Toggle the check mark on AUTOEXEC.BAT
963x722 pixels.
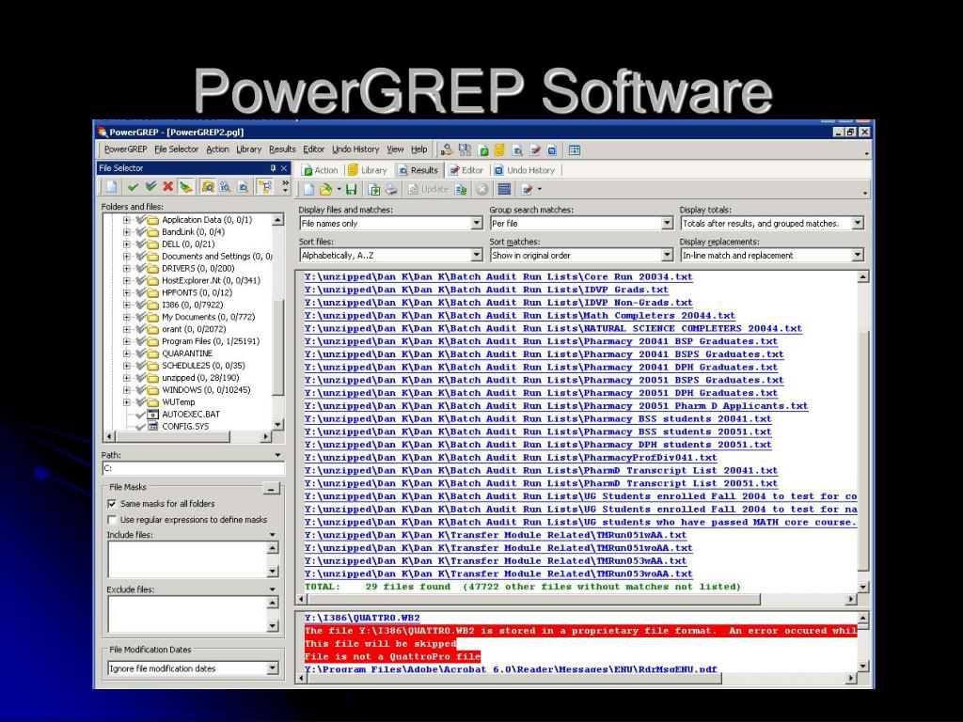[141, 414]
